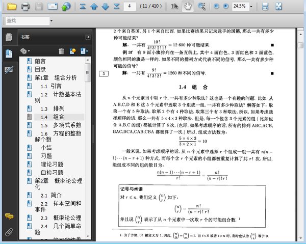The height and width of the screenshot is (244, 306).
Task: Open the comments panel icon
Action: (9, 216)
